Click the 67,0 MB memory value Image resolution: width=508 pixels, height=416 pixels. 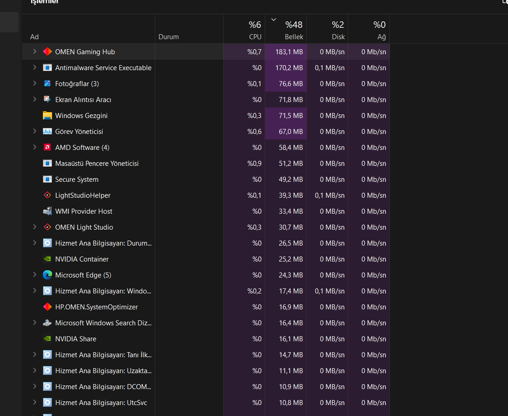(x=291, y=132)
